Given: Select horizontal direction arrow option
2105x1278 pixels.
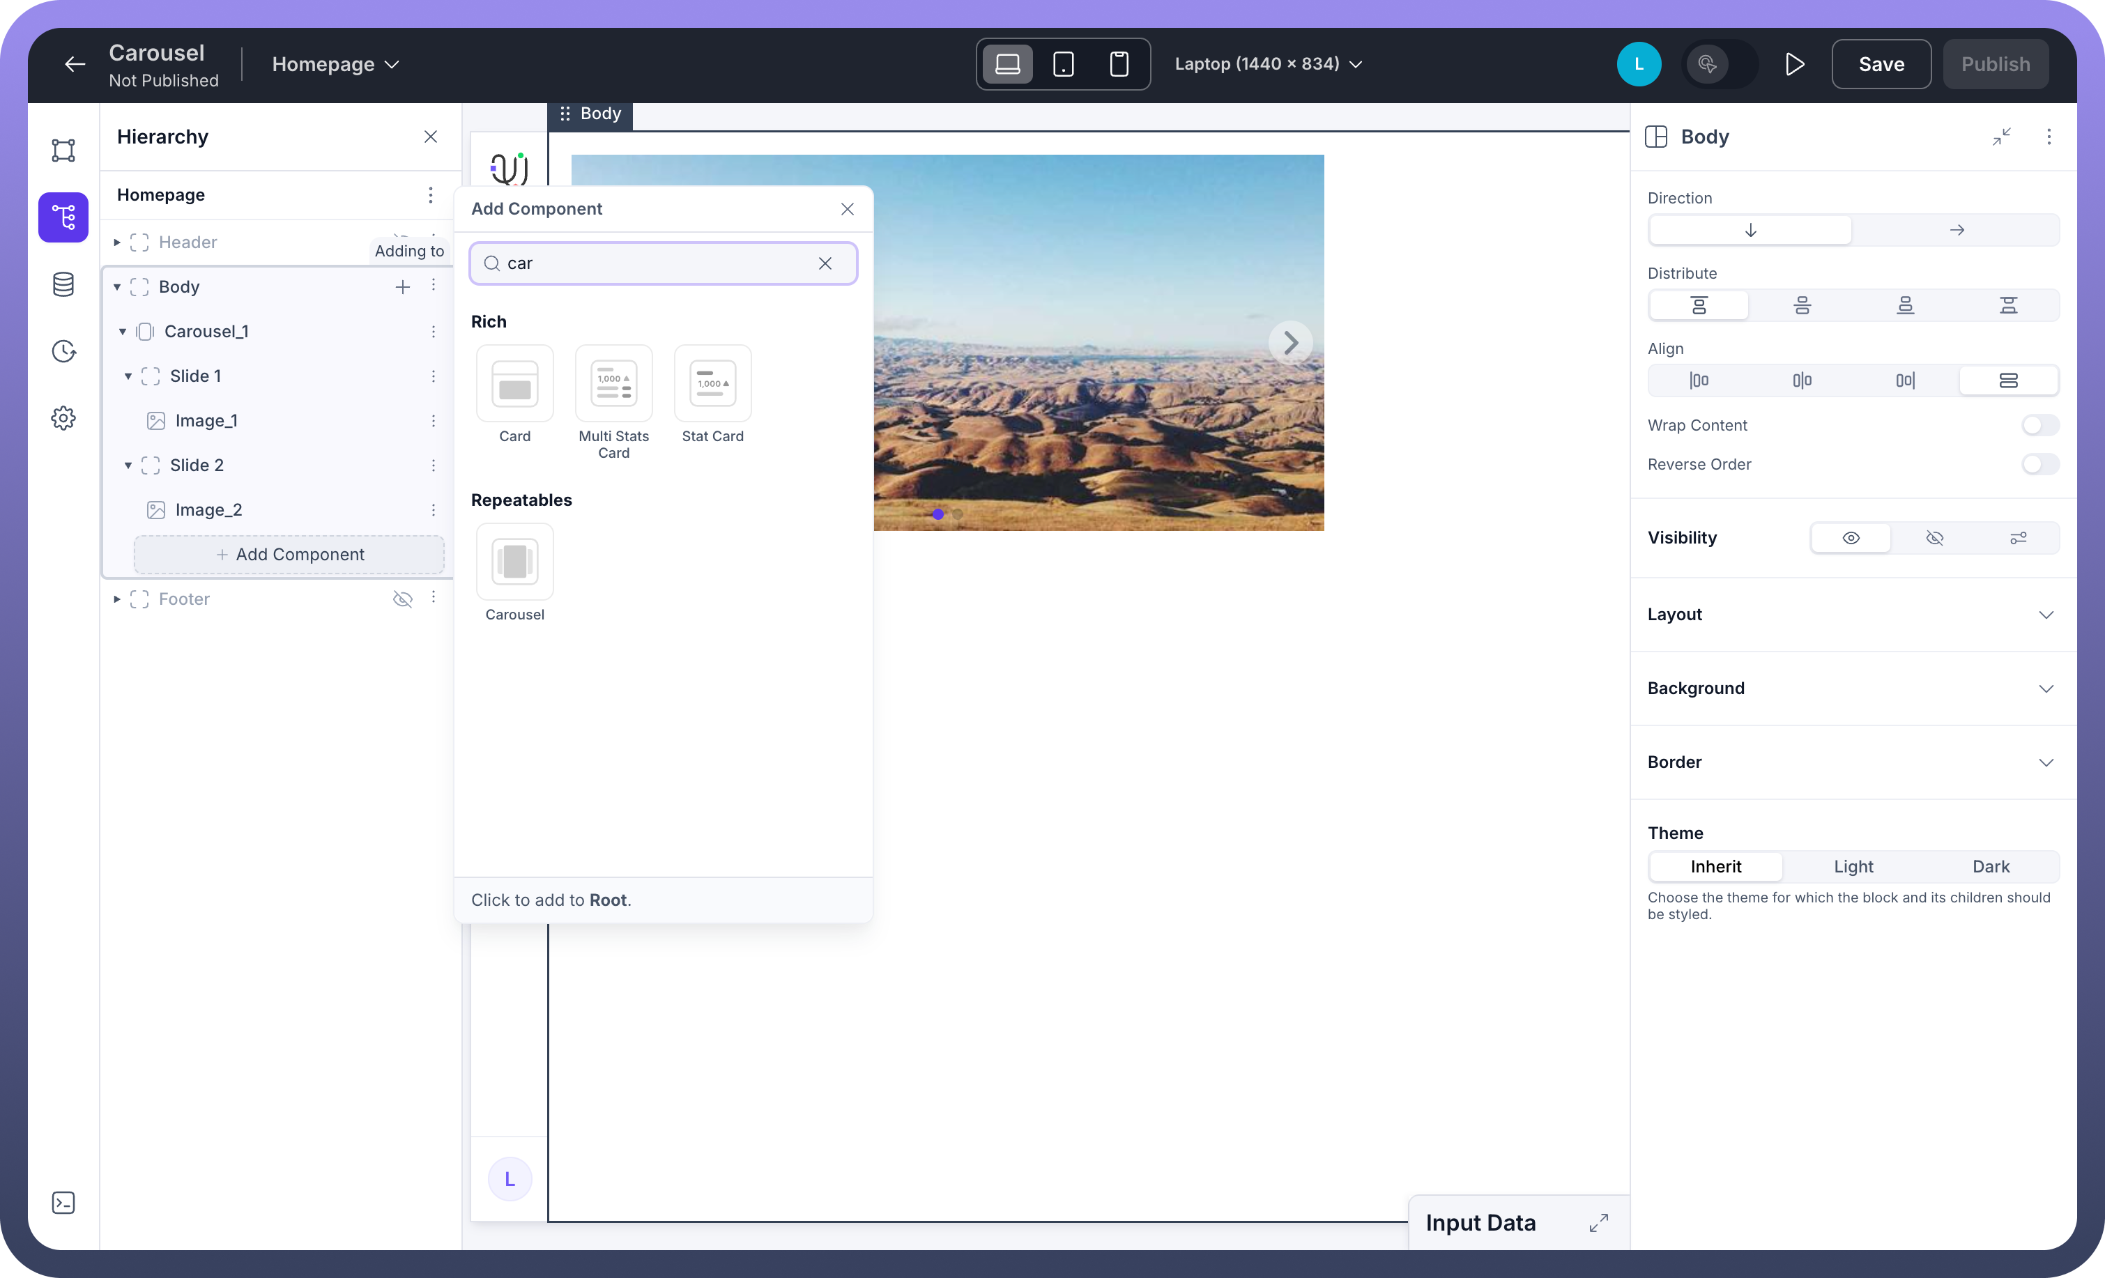Looking at the screenshot, I should tap(1957, 231).
